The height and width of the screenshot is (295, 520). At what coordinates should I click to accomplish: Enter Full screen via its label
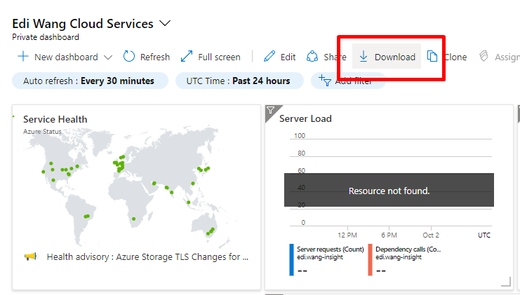(x=219, y=57)
